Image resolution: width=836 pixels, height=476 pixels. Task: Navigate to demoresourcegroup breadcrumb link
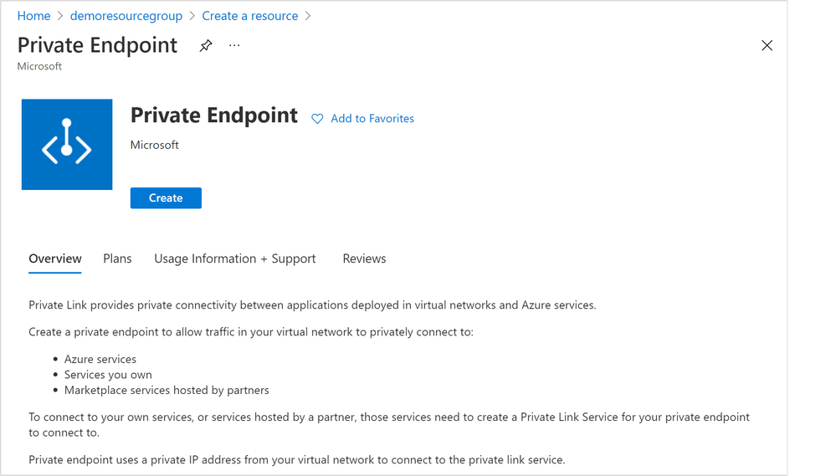(126, 16)
